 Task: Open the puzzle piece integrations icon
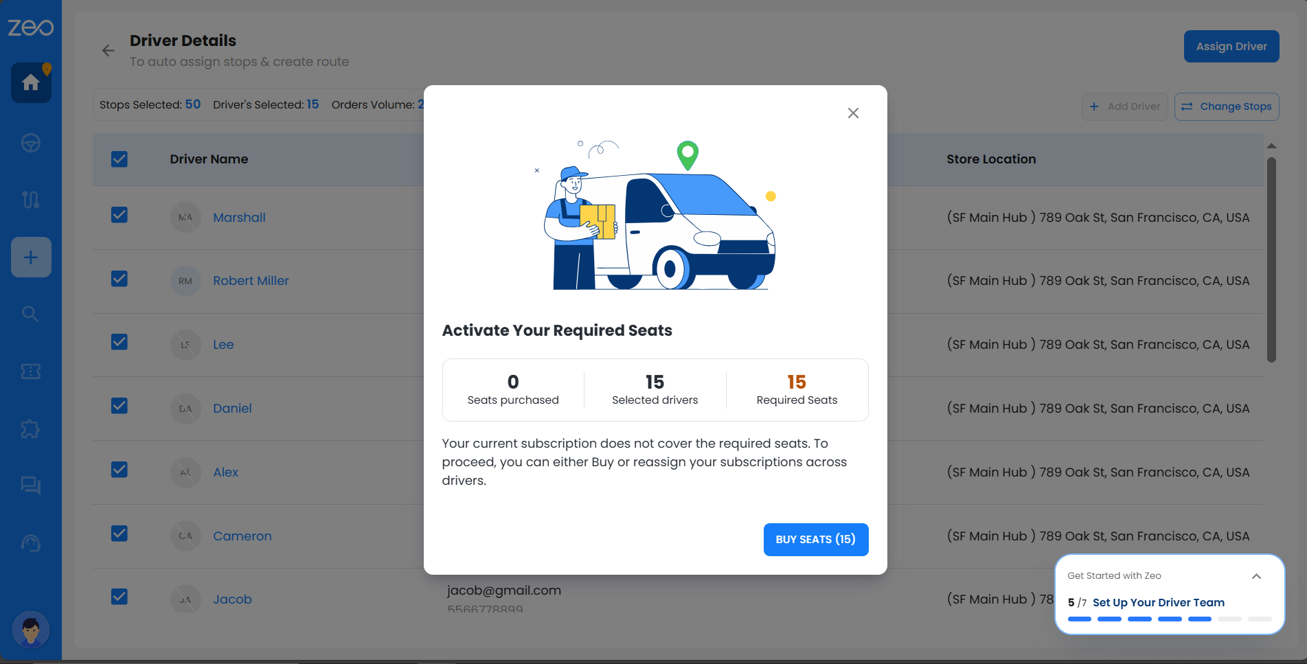click(31, 429)
